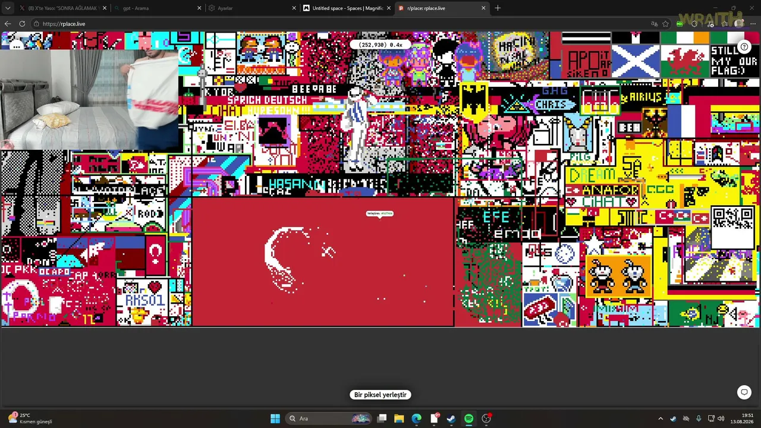Image resolution: width=761 pixels, height=428 pixels.
Task: Click the 'Bir piksel yerleştir' button
Action: (x=380, y=395)
